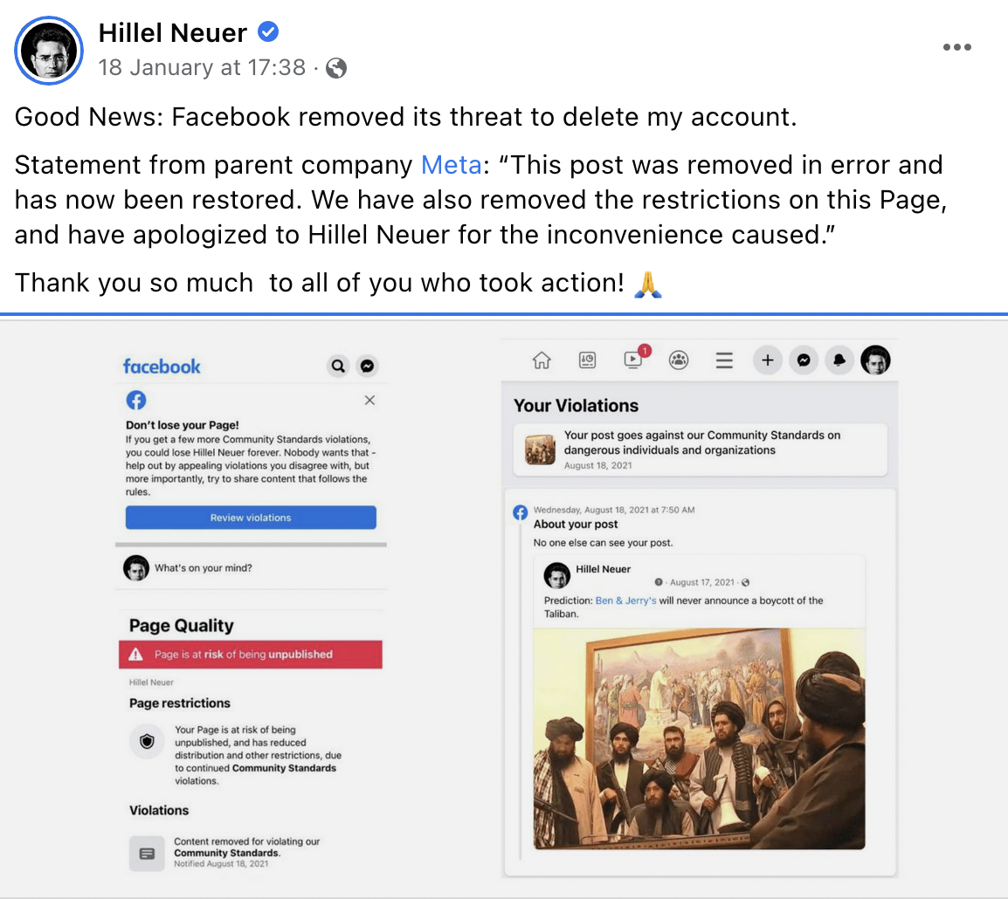Click the Hillel Neuer author name

[x=173, y=32]
